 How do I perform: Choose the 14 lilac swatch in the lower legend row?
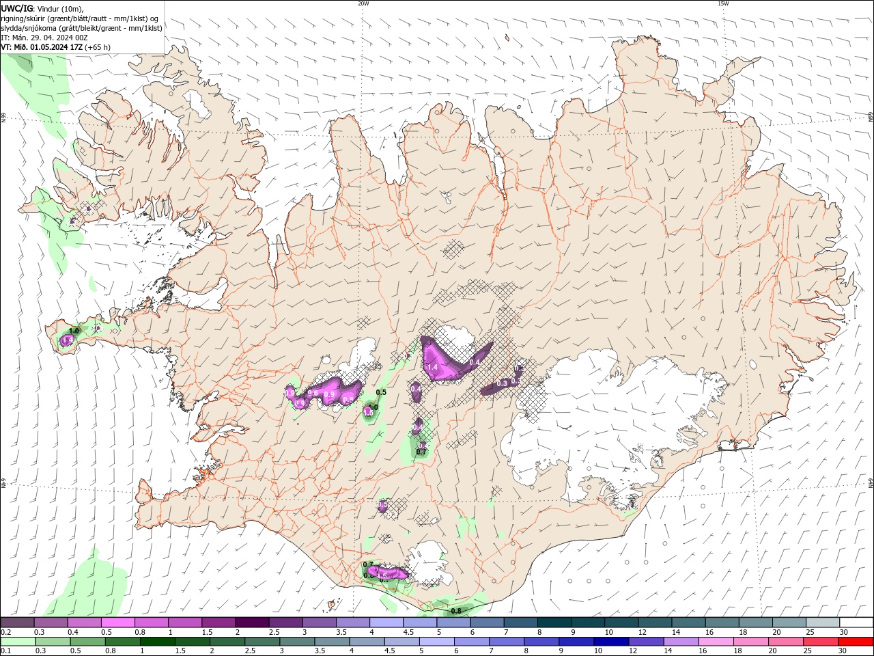tap(680, 642)
